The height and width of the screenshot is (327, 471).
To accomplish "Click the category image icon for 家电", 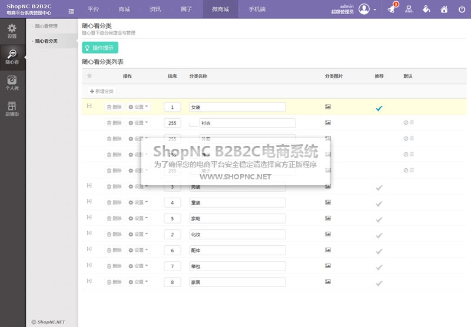I will tap(328, 218).
